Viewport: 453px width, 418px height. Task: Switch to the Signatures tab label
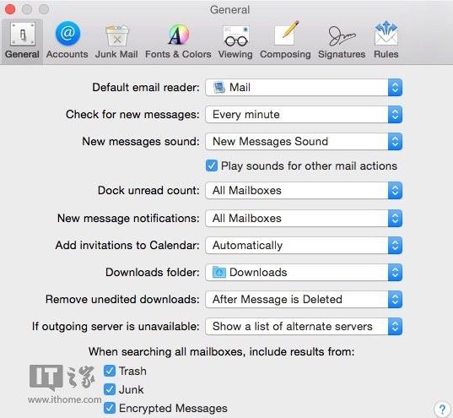pos(342,54)
